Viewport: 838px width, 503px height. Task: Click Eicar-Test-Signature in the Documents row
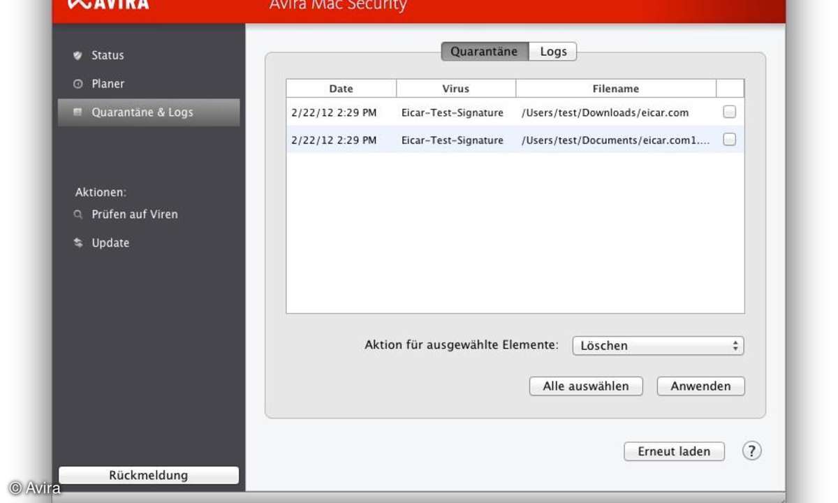tap(453, 140)
